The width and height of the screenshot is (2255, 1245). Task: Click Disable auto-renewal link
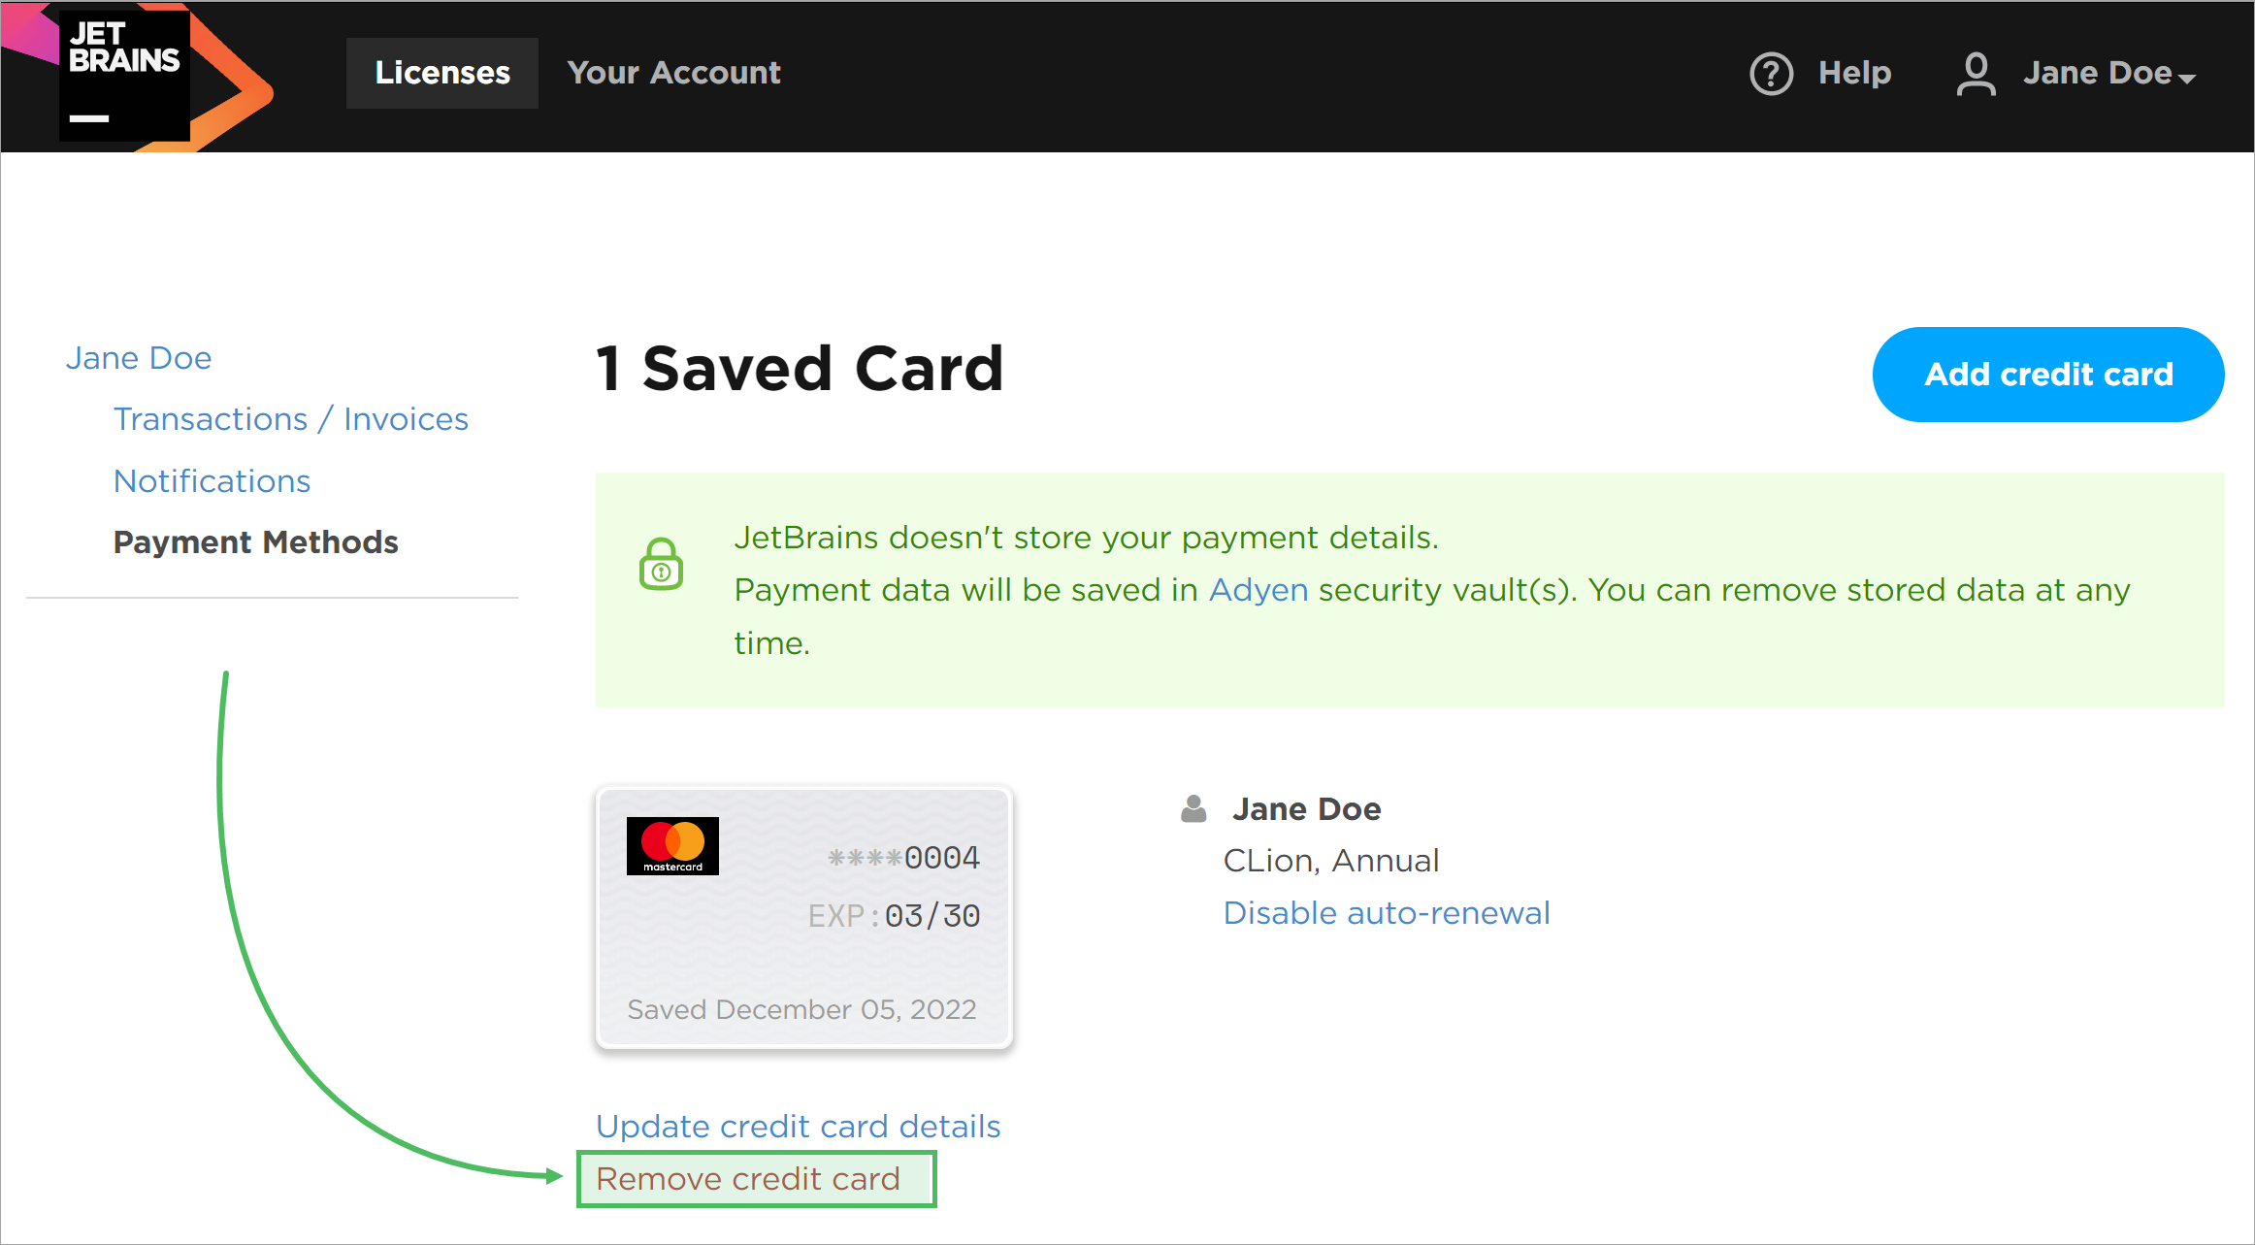[x=1387, y=913]
